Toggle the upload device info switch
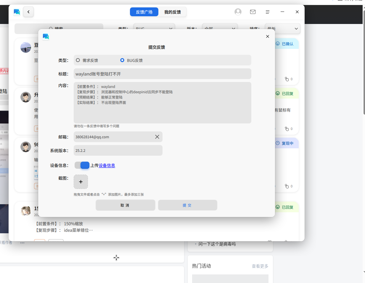The image size is (365, 283). (x=82, y=165)
